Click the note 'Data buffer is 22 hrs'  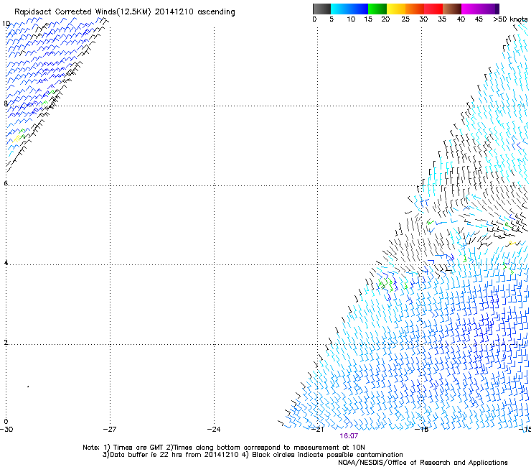146,455
